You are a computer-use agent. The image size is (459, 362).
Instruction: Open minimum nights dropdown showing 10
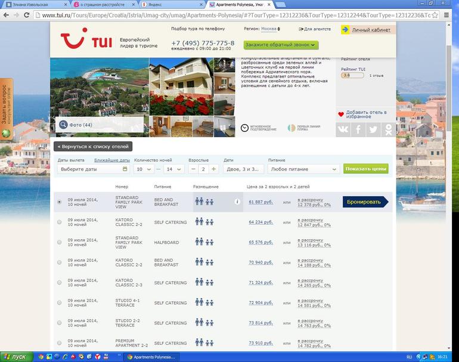[144, 169]
